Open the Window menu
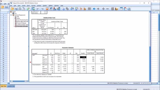Image resolution: width=160 pixels, height=90 pixels. [56, 5]
